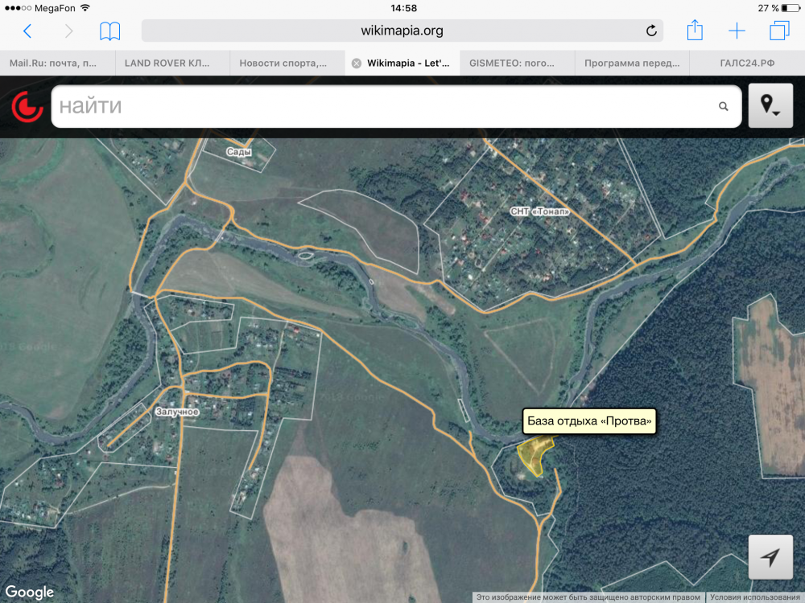Close the Wikimapia tab
This screenshot has width=805, height=603.
click(x=357, y=63)
